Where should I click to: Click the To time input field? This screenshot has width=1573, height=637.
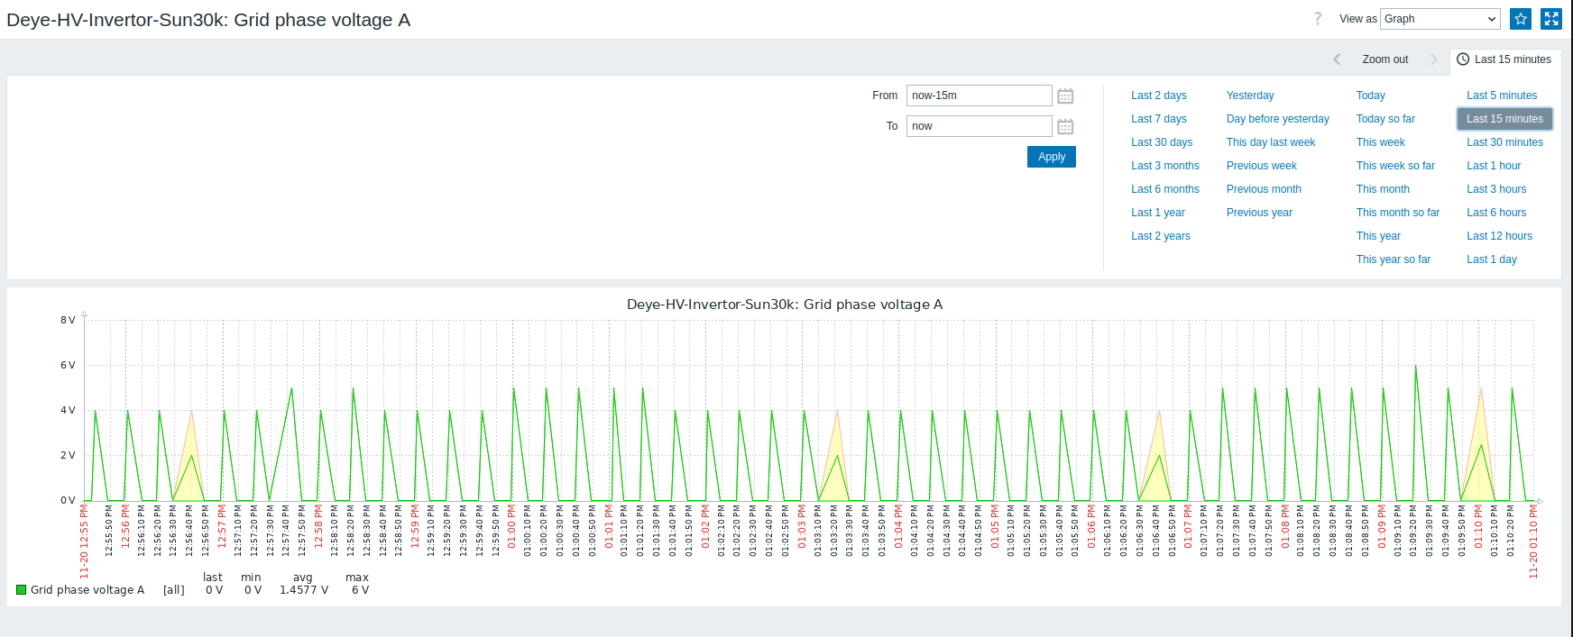coord(979,126)
